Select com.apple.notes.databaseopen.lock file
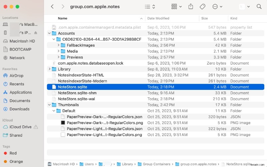The image size is (267, 167). 156,63
